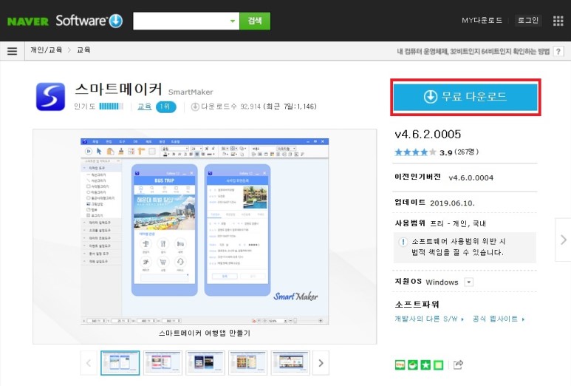Click the green 검색 search button
The image size is (571, 386).
click(255, 21)
